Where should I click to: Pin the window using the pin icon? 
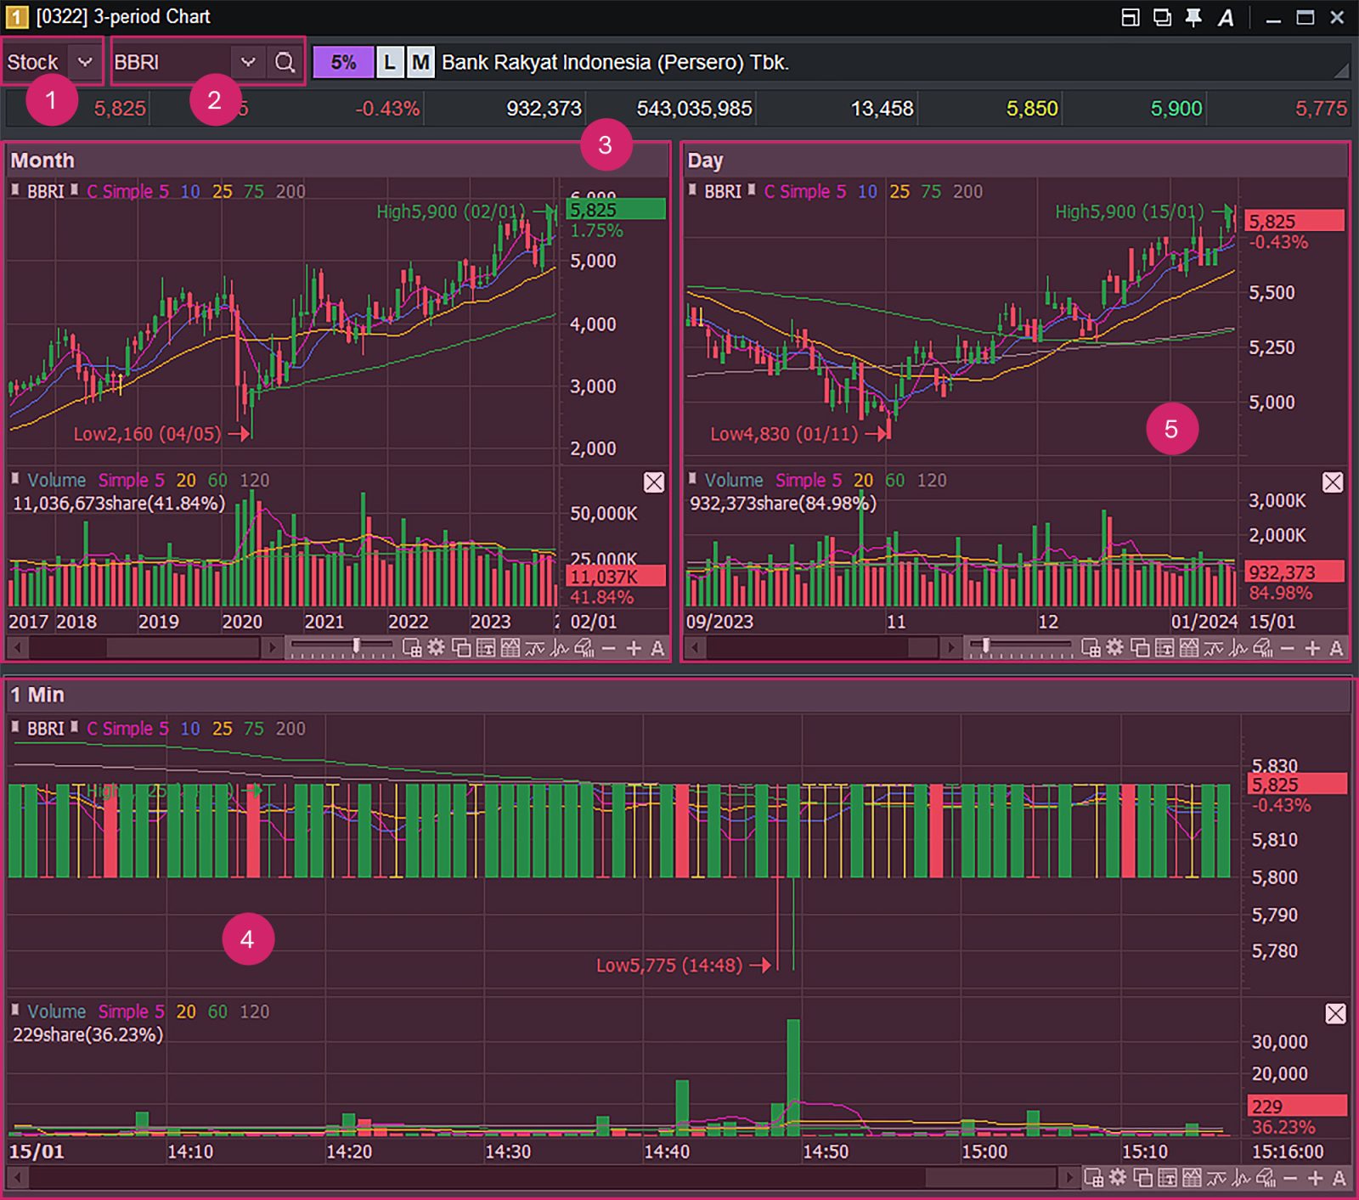click(1192, 16)
